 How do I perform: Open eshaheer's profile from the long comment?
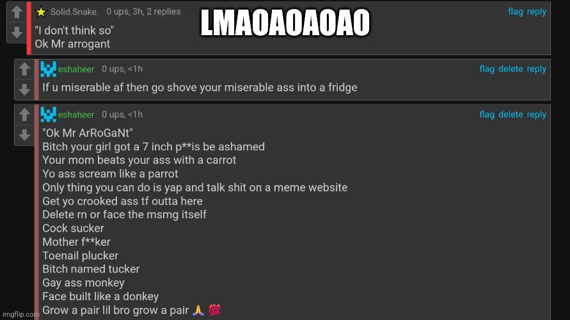pyautogui.click(x=76, y=115)
